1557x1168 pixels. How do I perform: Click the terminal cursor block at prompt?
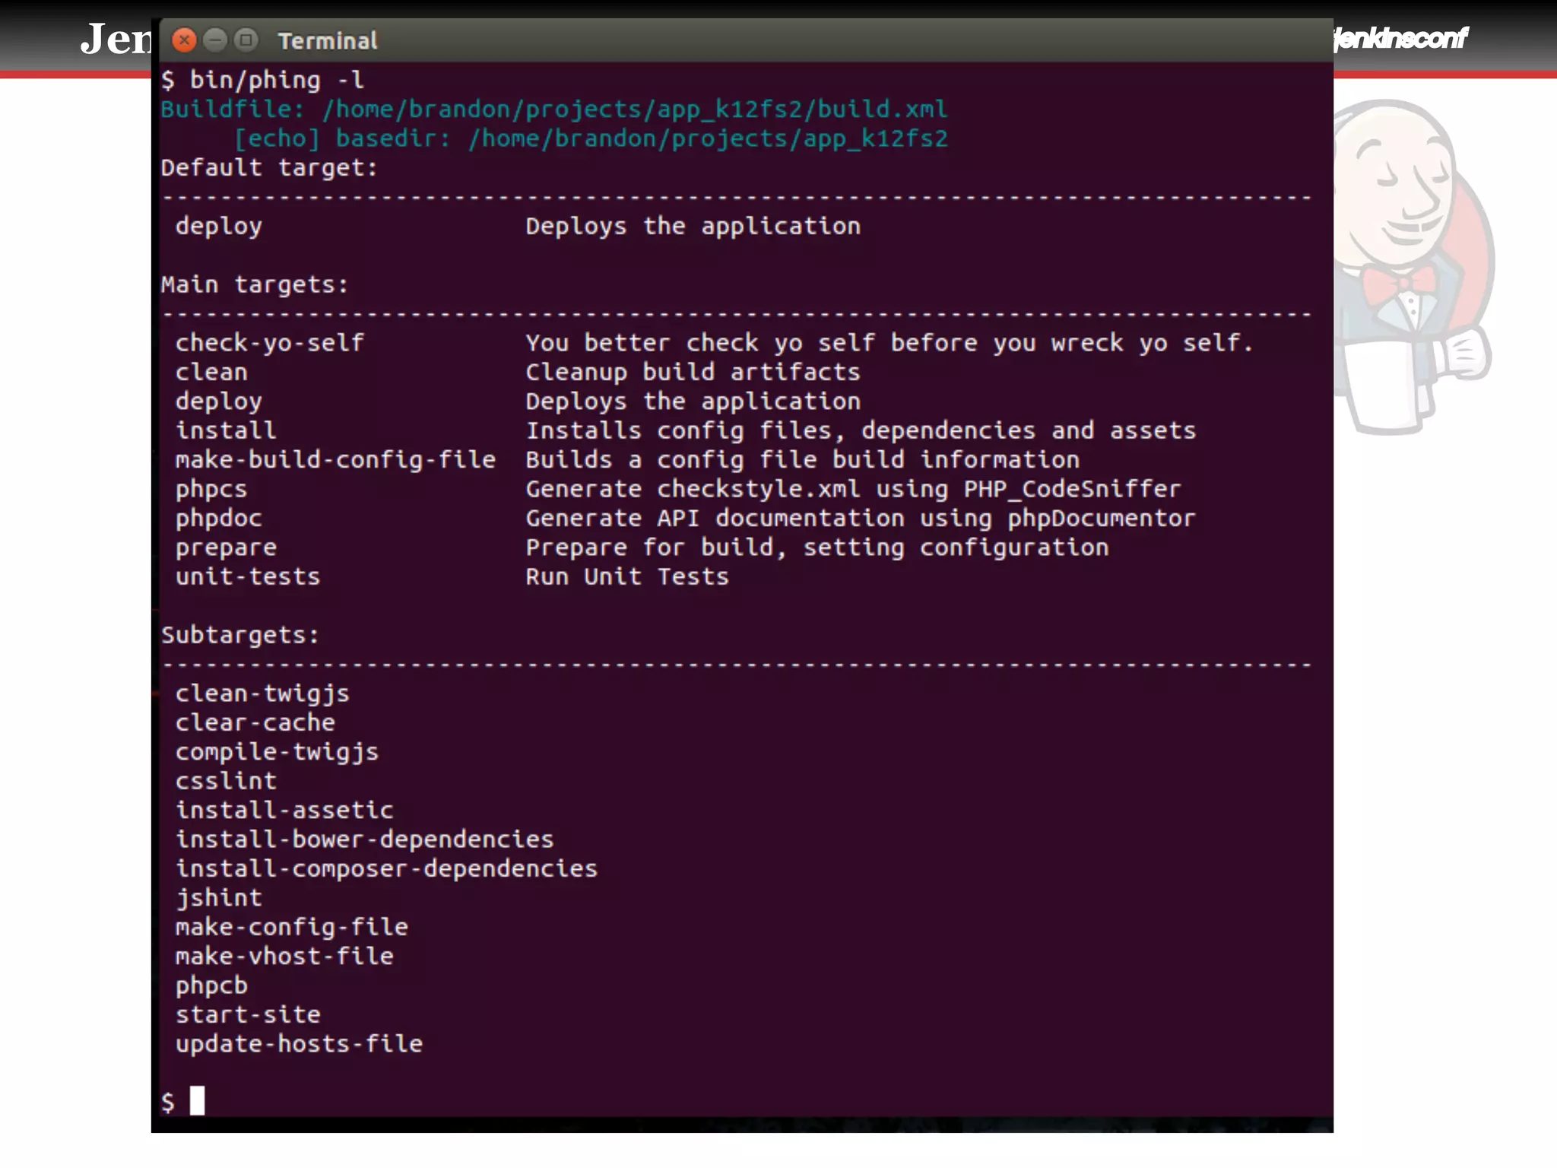tap(197, 1100)
